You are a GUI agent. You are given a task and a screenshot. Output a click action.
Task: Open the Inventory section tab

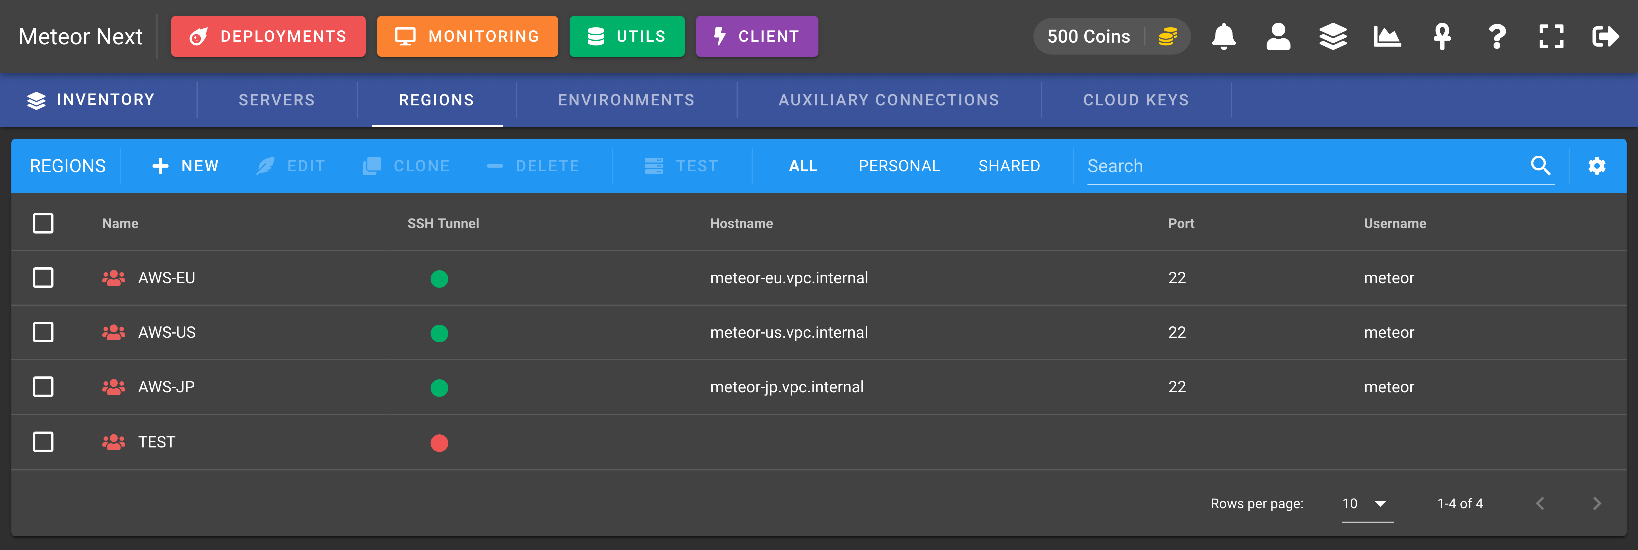coord(91,100)
